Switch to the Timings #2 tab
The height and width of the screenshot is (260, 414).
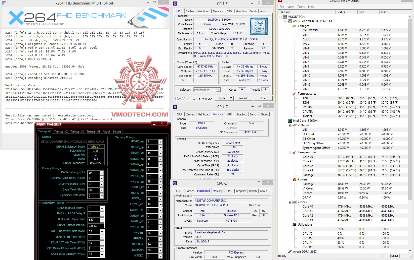point(61,131)
